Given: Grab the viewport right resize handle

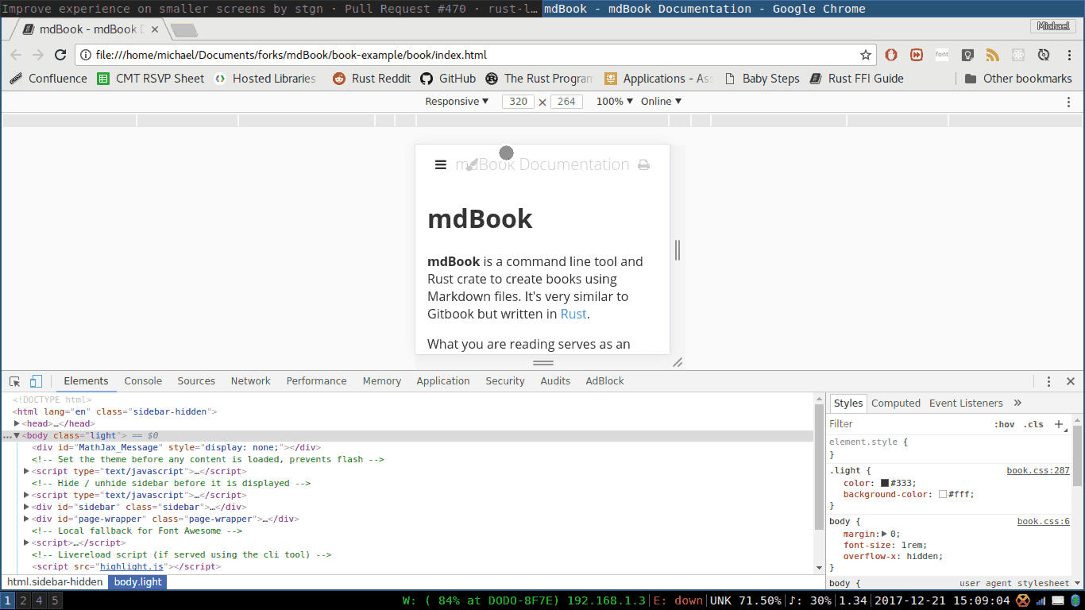Looking at the screenshot, I should point(678,250).
